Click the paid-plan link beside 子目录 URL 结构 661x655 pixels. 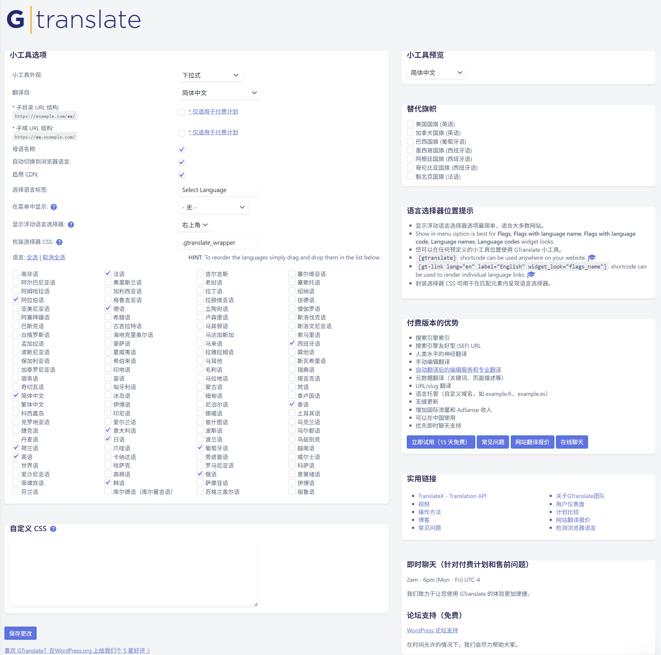(213, 112)
